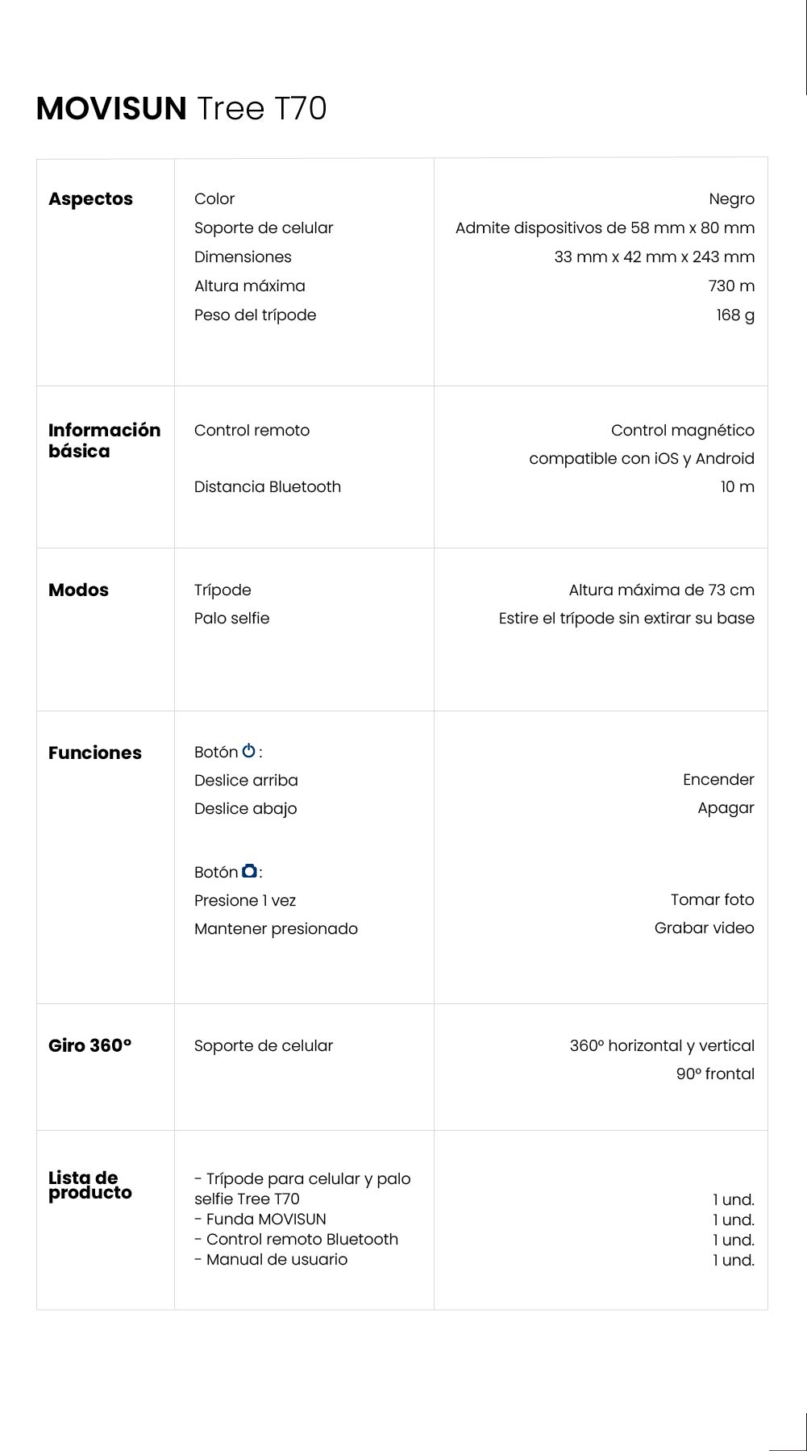The height and width of the screenshot is (1451, 807).
Task: Click the Manual de usuario list item
Action: 271,1259
